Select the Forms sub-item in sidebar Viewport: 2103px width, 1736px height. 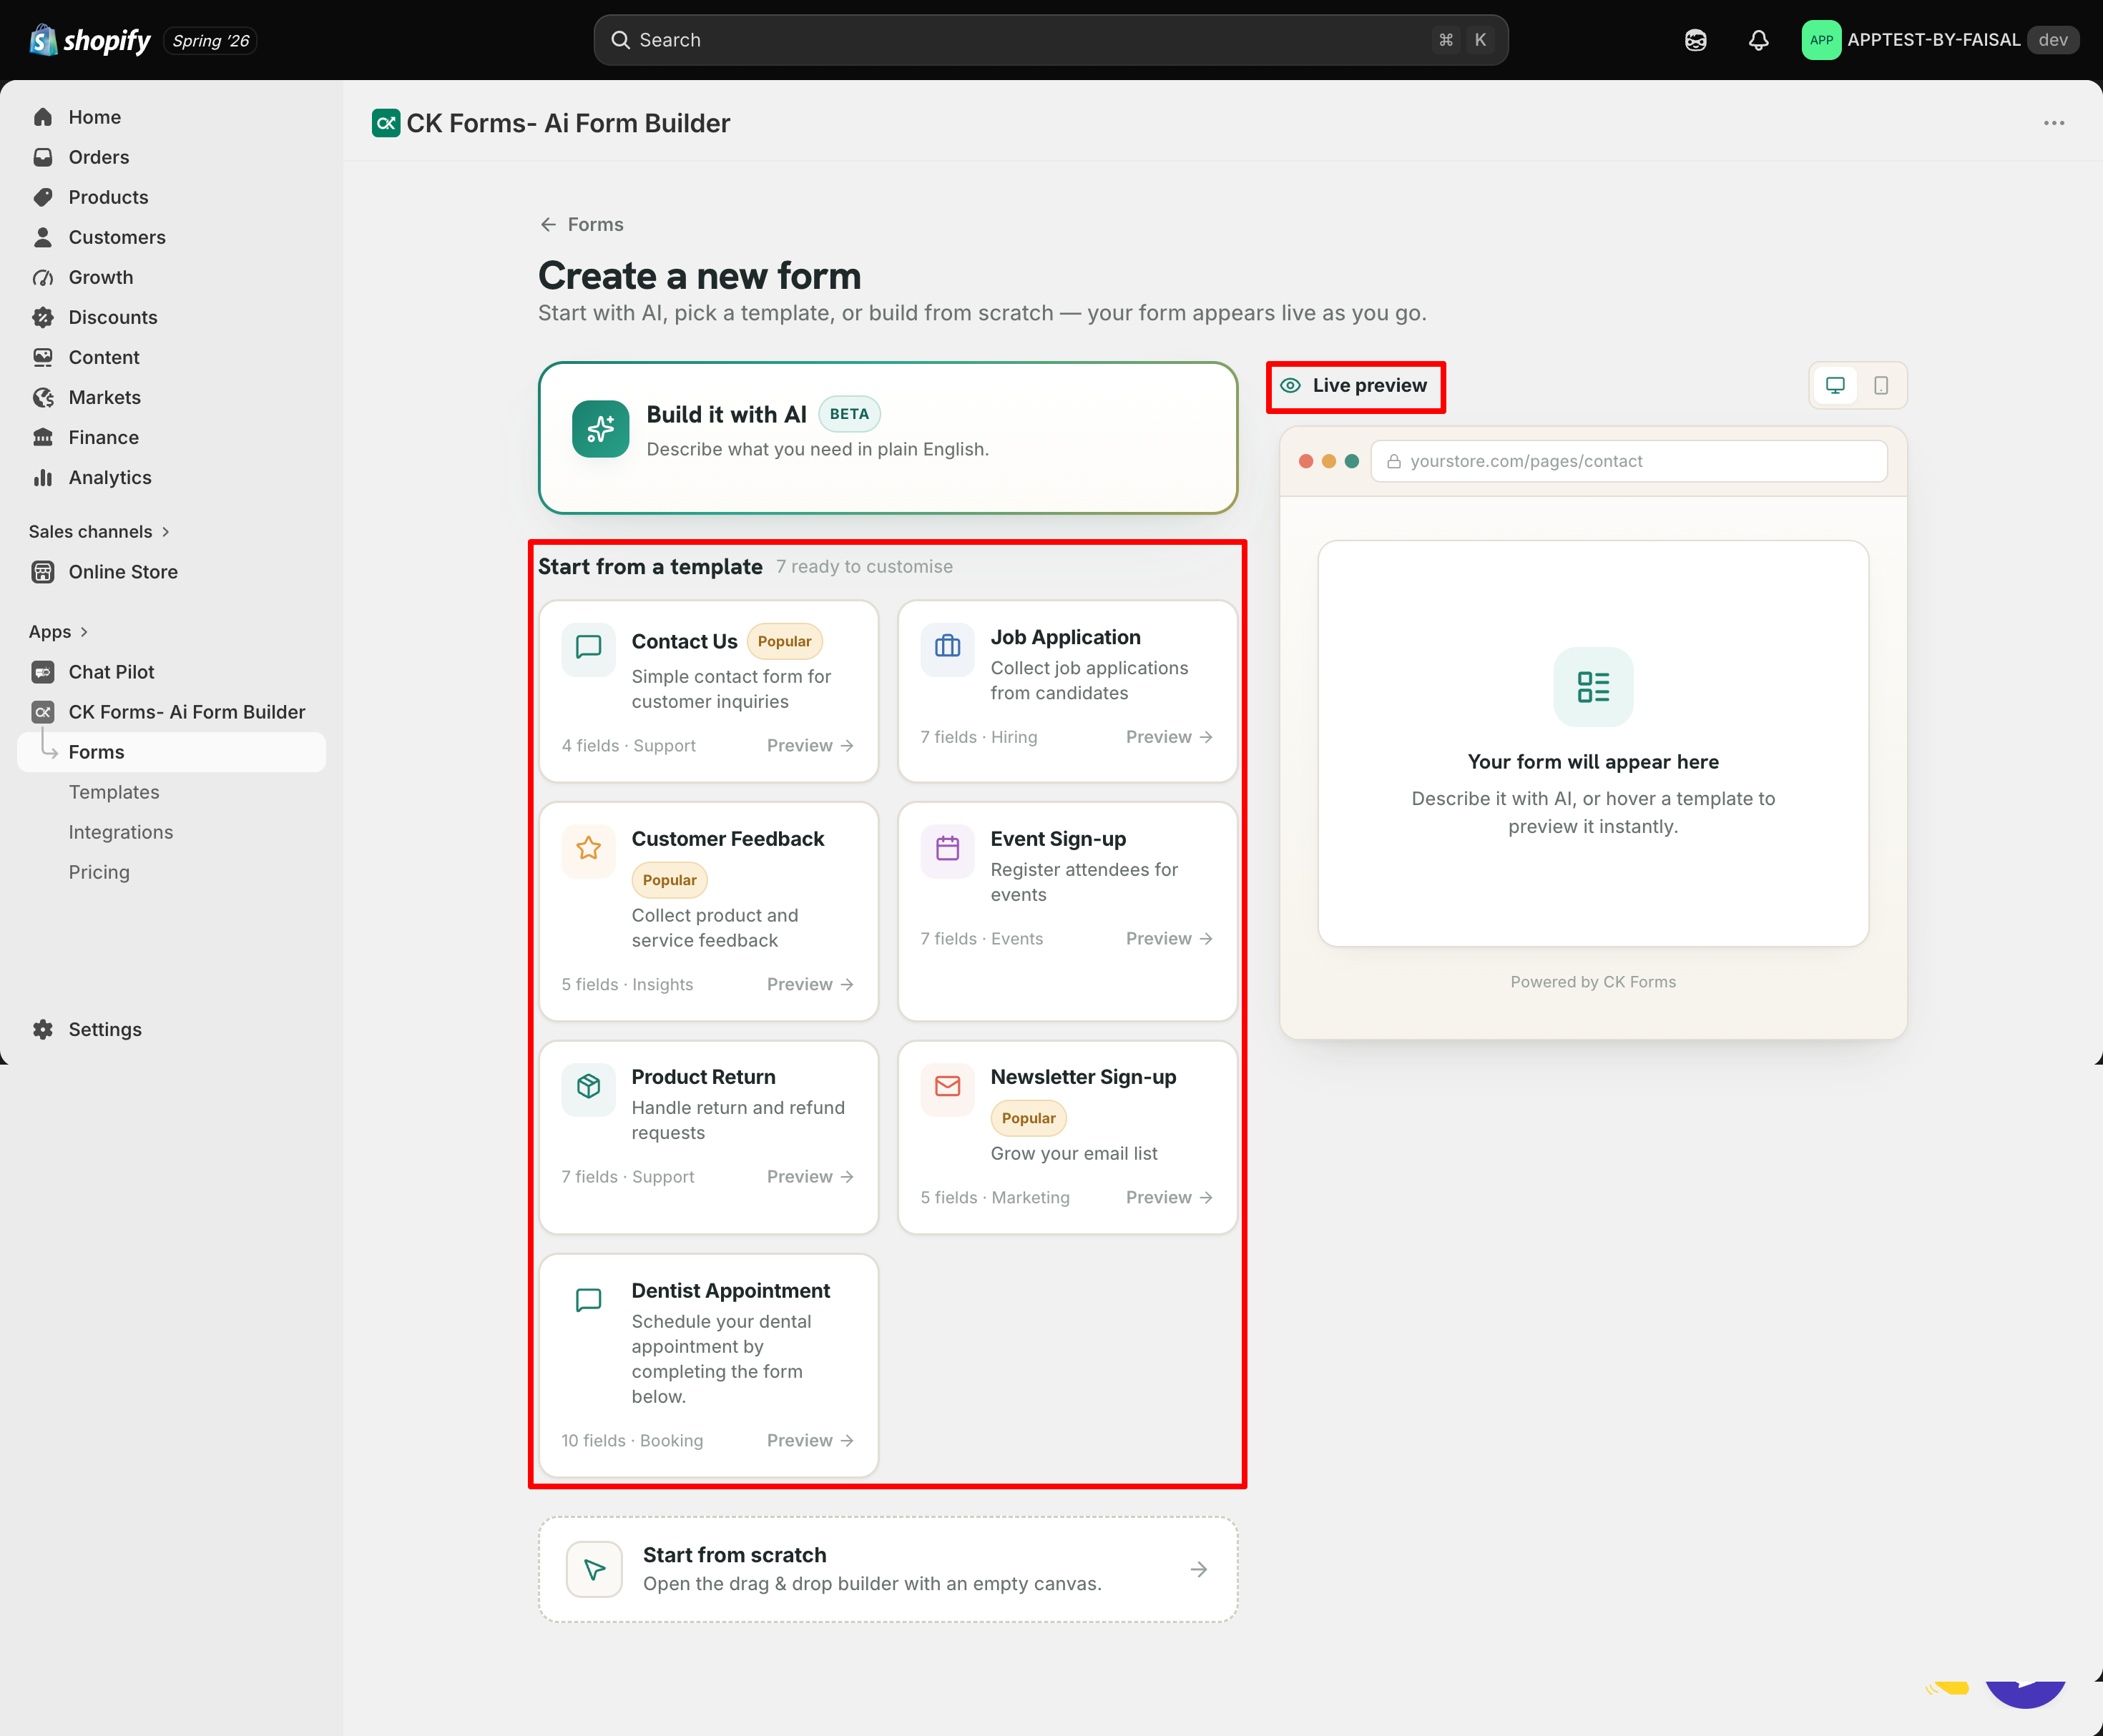[x=171, y=752]
